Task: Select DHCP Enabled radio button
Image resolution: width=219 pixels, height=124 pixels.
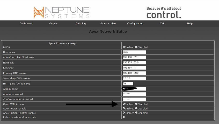Action: pyautogui.click(x=123, y=47)
